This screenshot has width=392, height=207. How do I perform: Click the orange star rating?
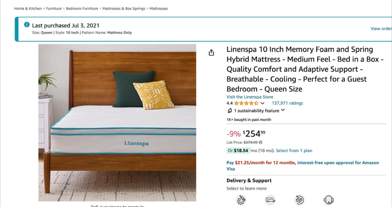click(x=246, y=103)
